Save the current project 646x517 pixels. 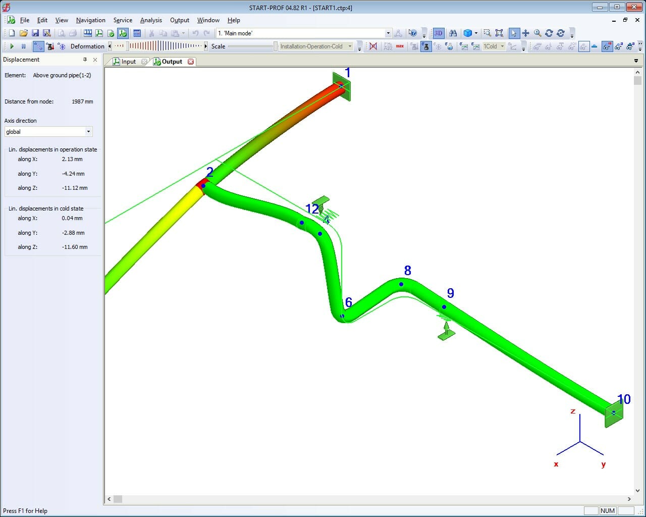click(x=35, y=33)
